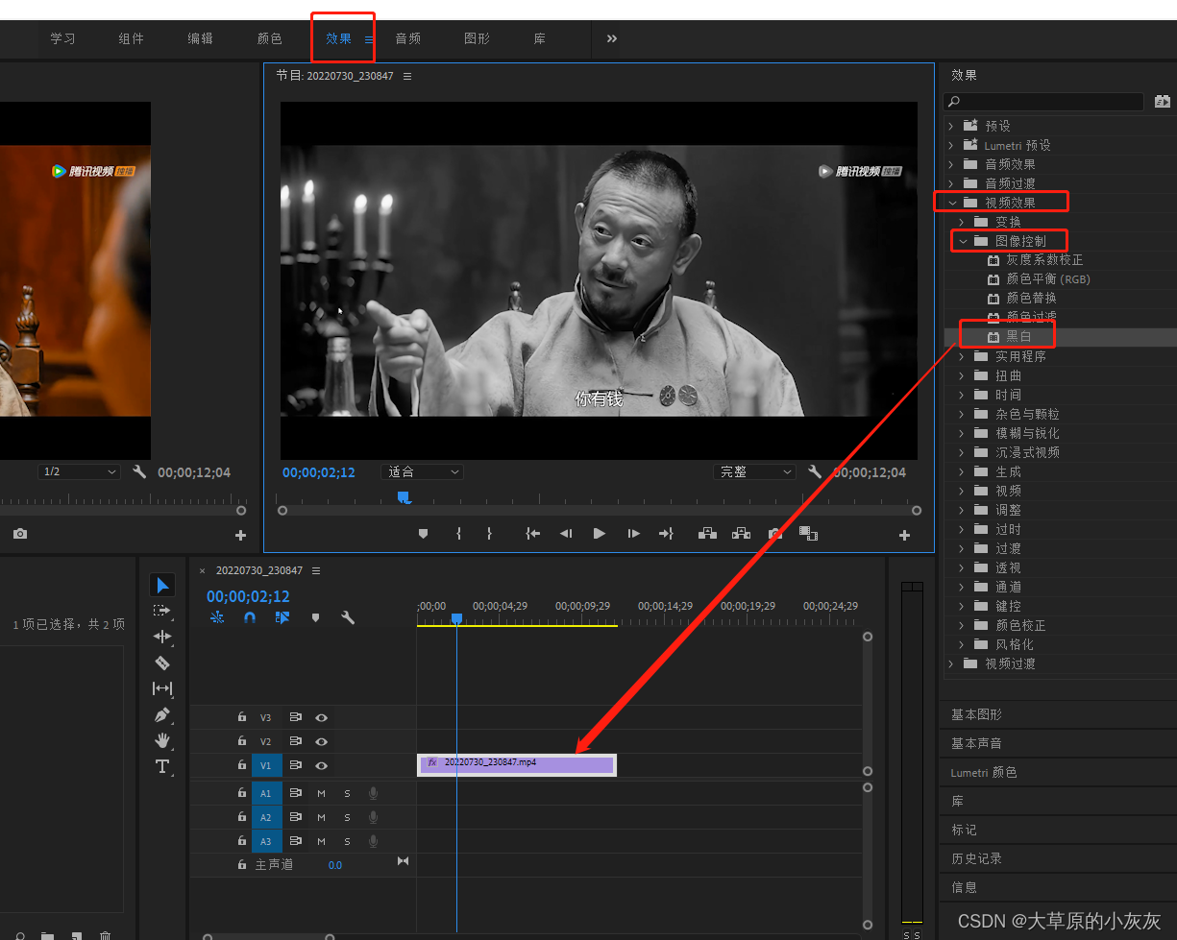Enable voice-over record on track A1

click(373, 793)
